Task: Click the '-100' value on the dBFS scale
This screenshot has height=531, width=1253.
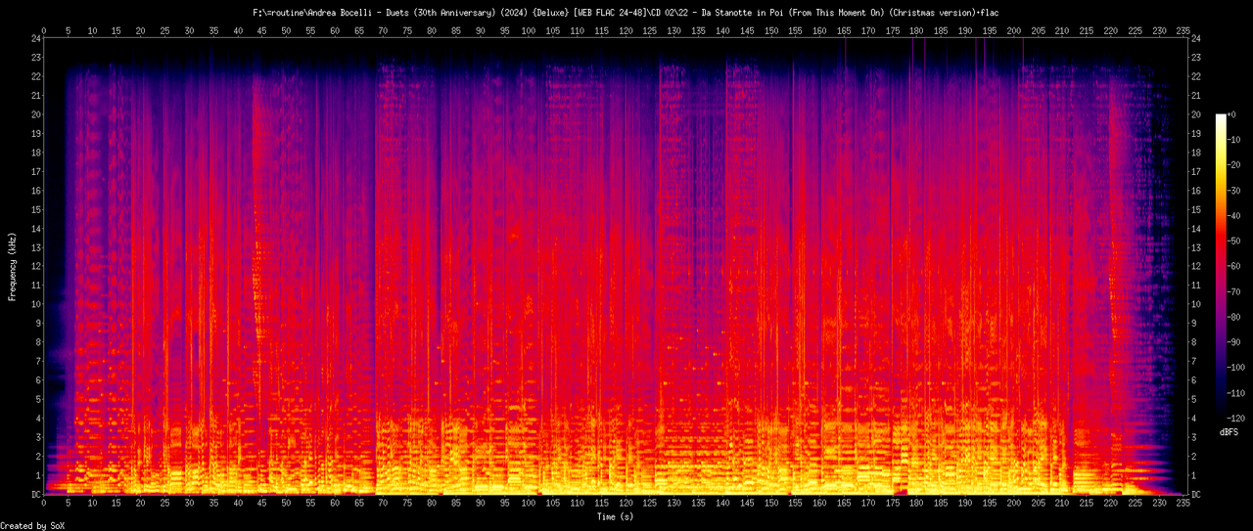Action: [x=1236, y=369]
